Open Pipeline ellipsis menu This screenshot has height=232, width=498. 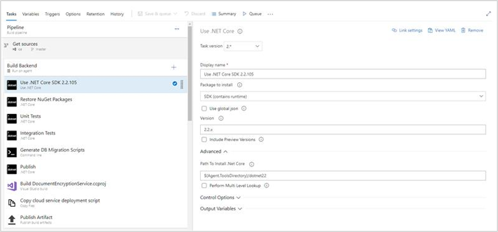pyautogui.click(x=177, y=29)
